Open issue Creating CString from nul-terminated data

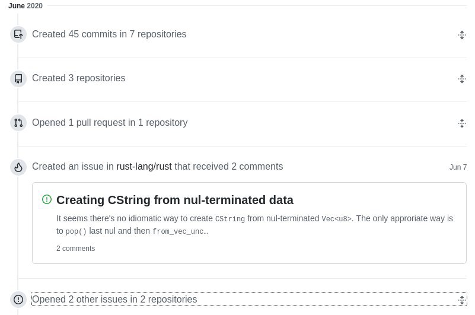[175, 200]
